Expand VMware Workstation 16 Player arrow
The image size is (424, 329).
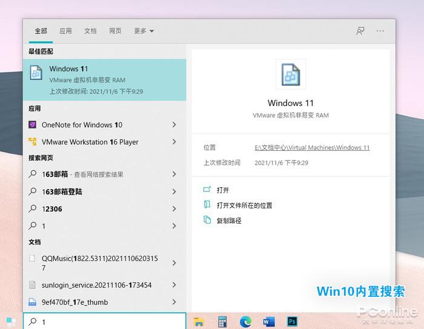174,142
